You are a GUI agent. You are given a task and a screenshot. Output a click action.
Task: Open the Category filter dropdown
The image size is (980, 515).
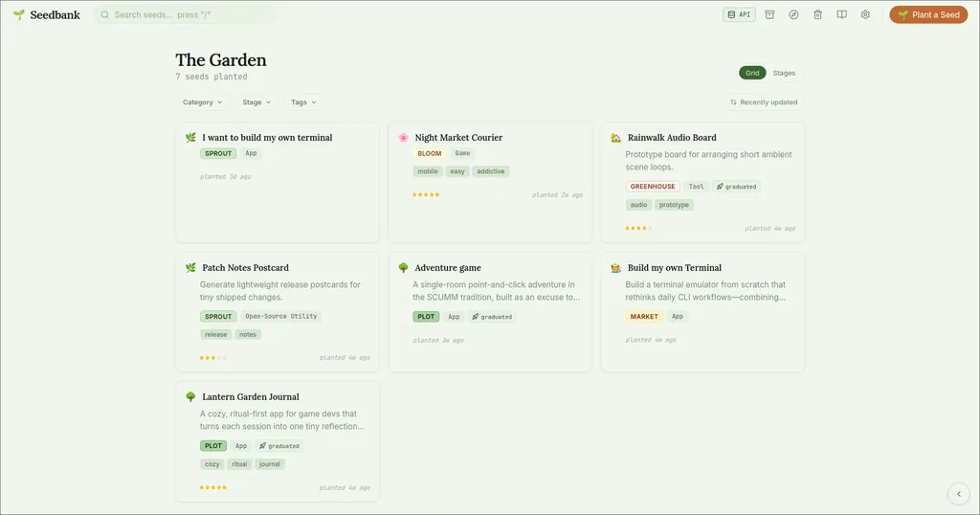pyautogui.click(x=202, y=101)
